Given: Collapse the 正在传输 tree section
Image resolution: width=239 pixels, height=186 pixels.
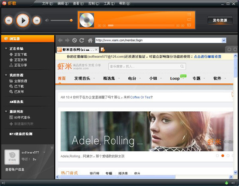Looking at the screenshot, I should [6, 49].
